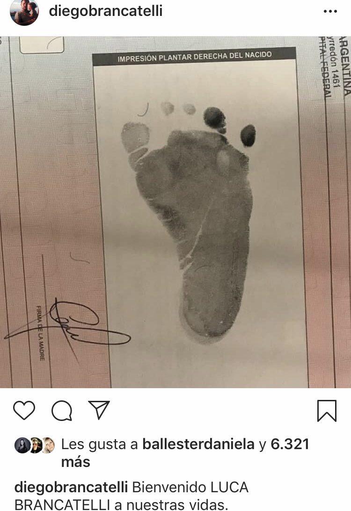
Task: Share post via paper plane icon
Action: coord(99,410)
